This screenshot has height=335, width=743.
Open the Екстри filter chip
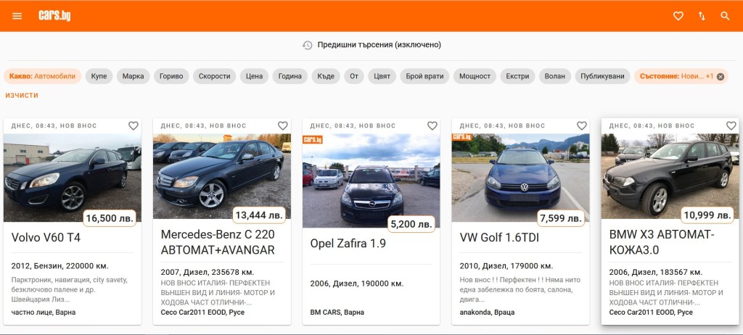click(x=517, y=76)
